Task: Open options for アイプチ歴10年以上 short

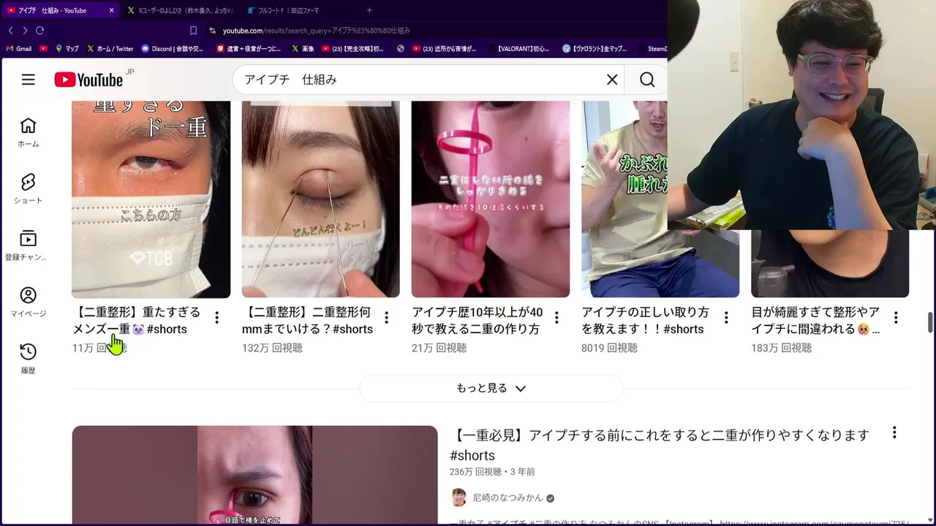Action: tap(556, 317)
